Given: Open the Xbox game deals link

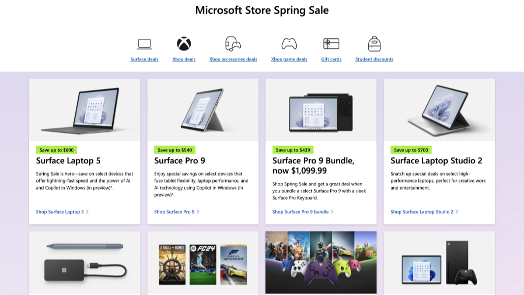Looking at the screenshot, I should point(289,59).
